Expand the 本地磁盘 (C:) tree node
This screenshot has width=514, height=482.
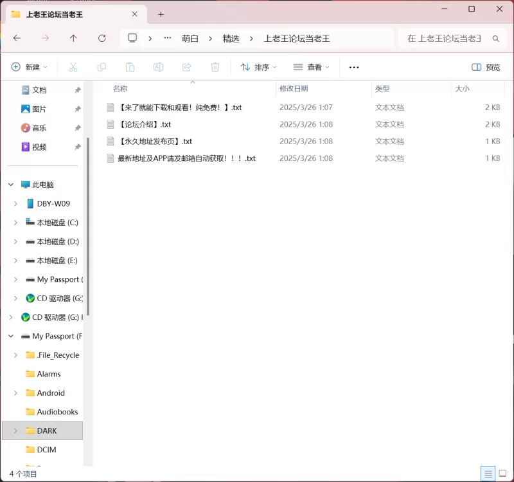(16, 223)
